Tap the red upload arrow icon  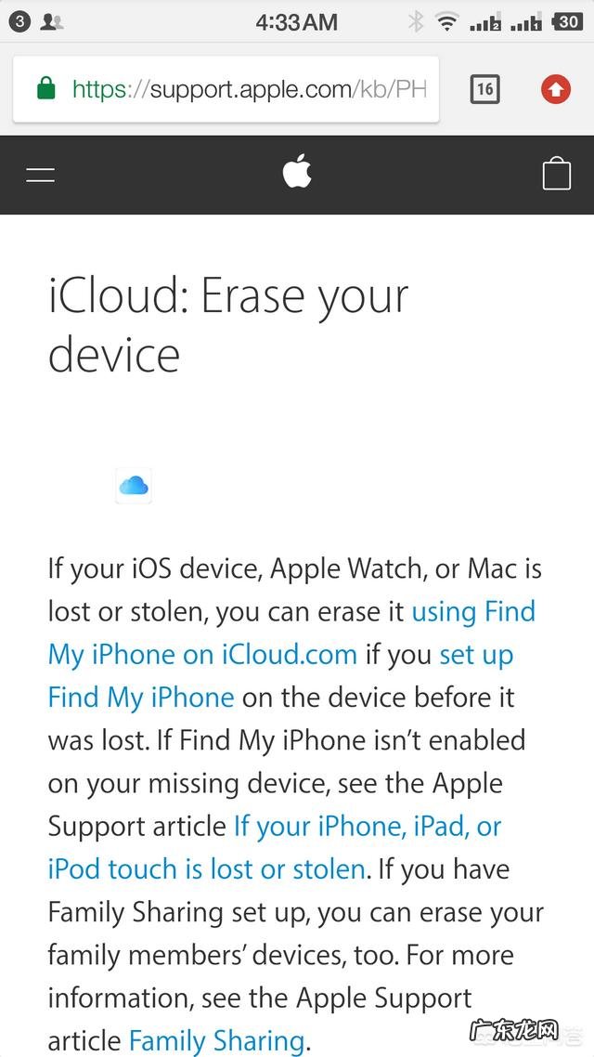pos(555,89)
